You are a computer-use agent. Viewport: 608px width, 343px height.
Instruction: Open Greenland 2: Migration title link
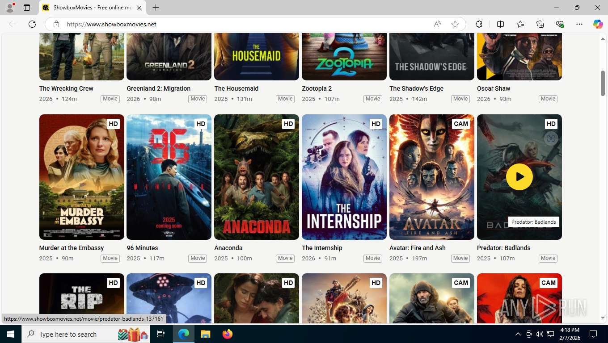click(159, 88)
